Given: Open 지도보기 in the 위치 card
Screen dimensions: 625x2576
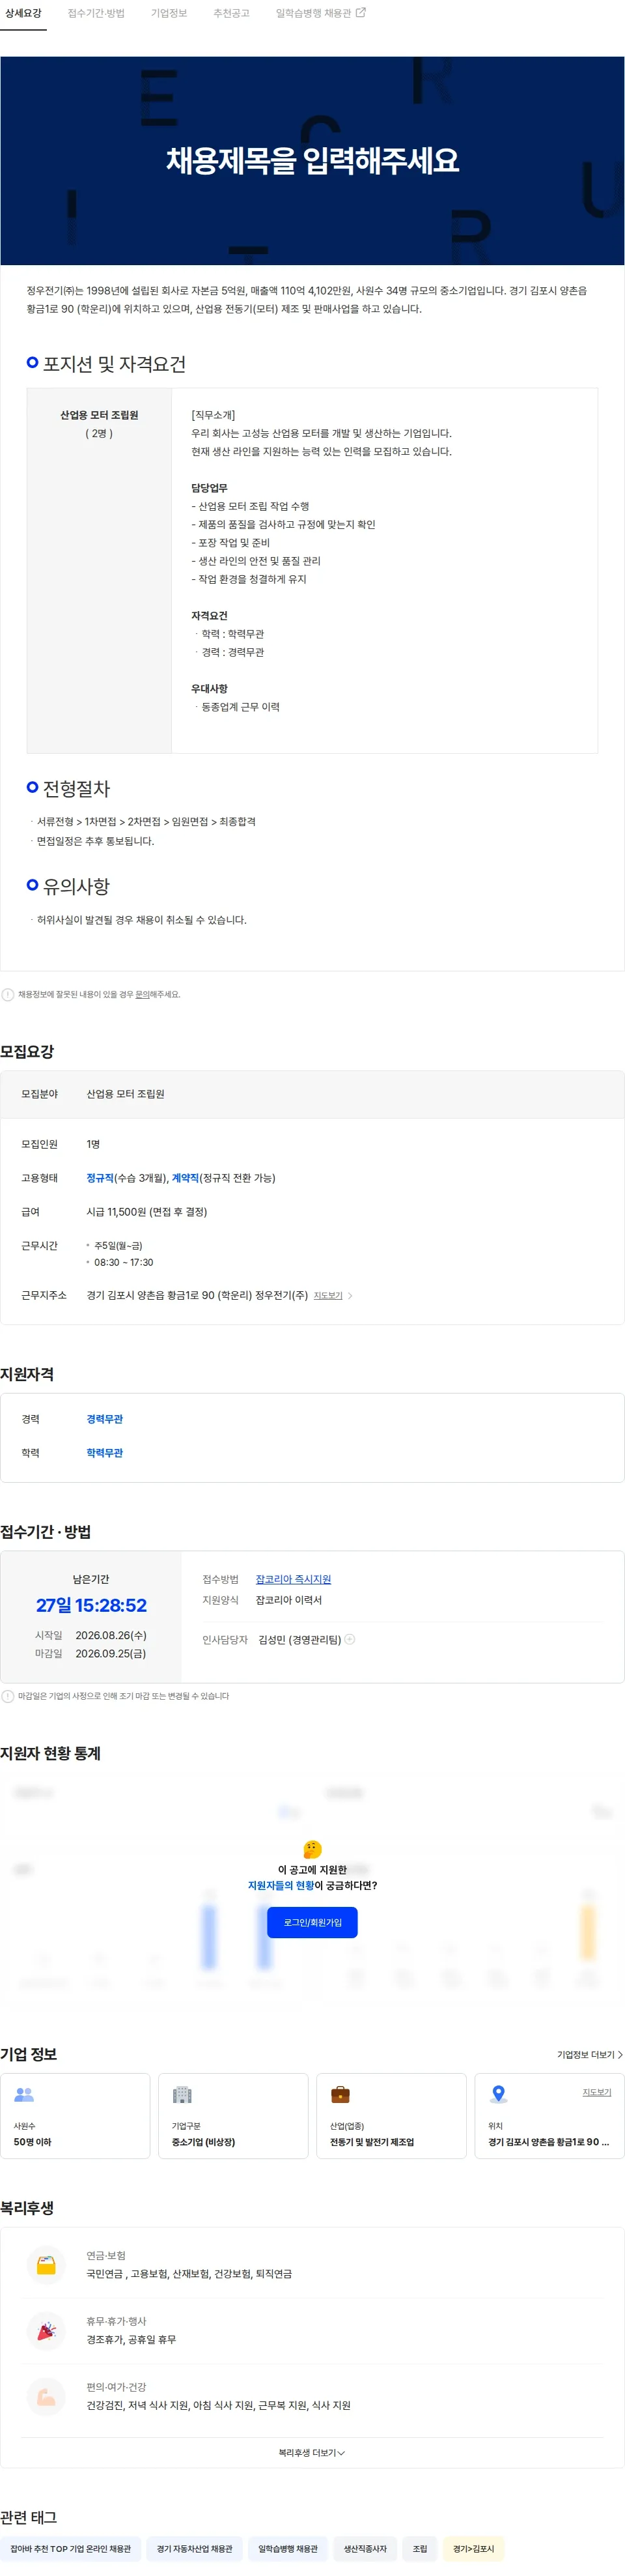Looking at the screenshot, I should pos(597,2092).
